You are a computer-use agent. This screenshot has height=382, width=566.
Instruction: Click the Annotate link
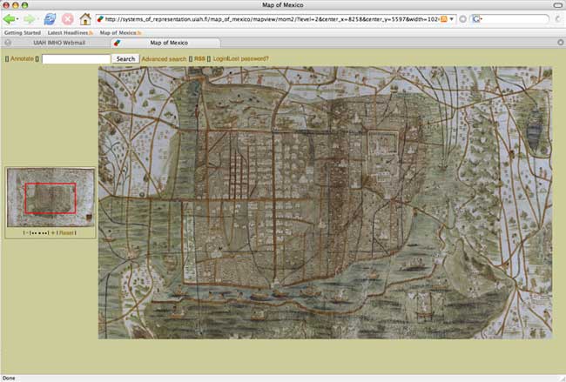[22, 59]
